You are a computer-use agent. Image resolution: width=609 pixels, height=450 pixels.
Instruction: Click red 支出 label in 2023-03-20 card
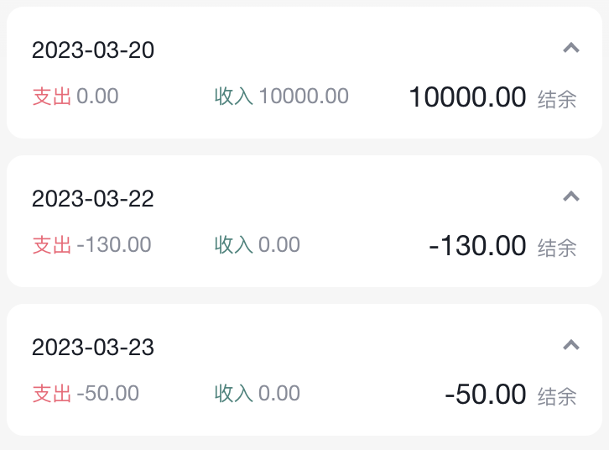51,97
